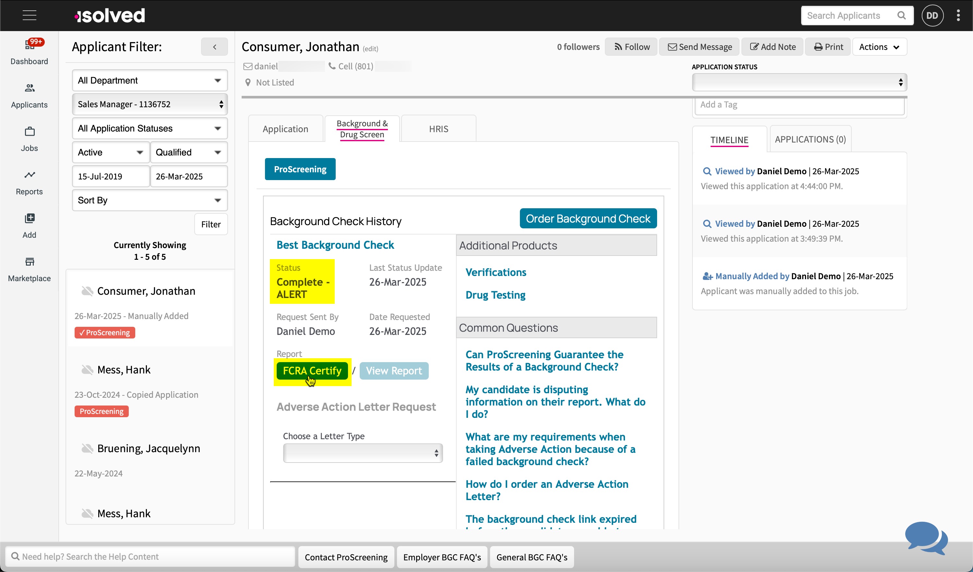Viewport: 973px width, 572px height.
Task: Click icon beside Bruening, Jacquelynn
Action: coord(87,449)
